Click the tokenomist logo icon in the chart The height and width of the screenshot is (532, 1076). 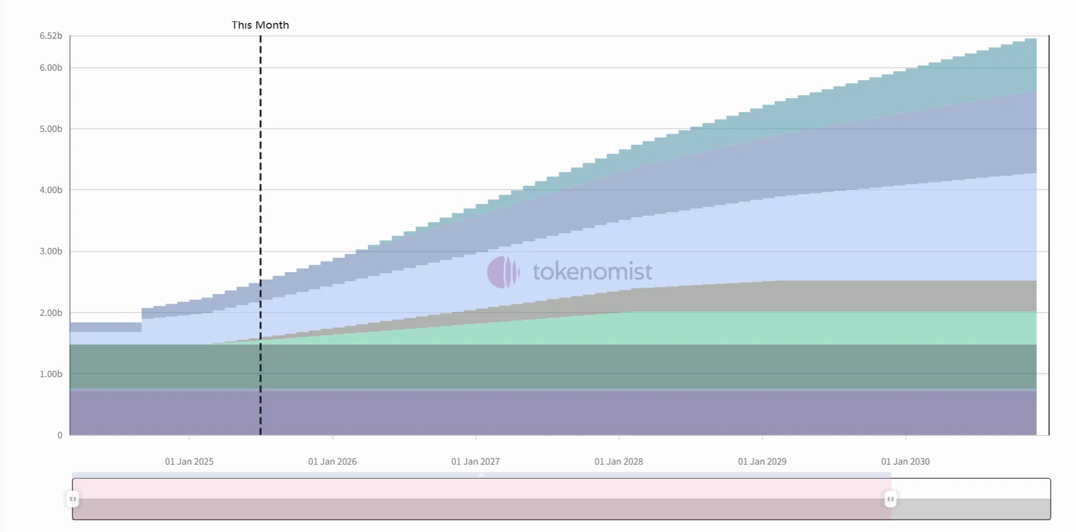coord(502,272)
